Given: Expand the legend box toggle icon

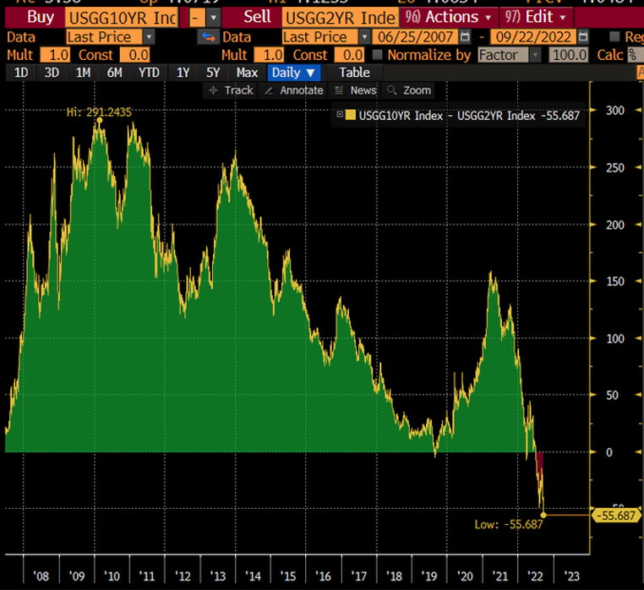Looking at the screenshot, I should [340, 115].
